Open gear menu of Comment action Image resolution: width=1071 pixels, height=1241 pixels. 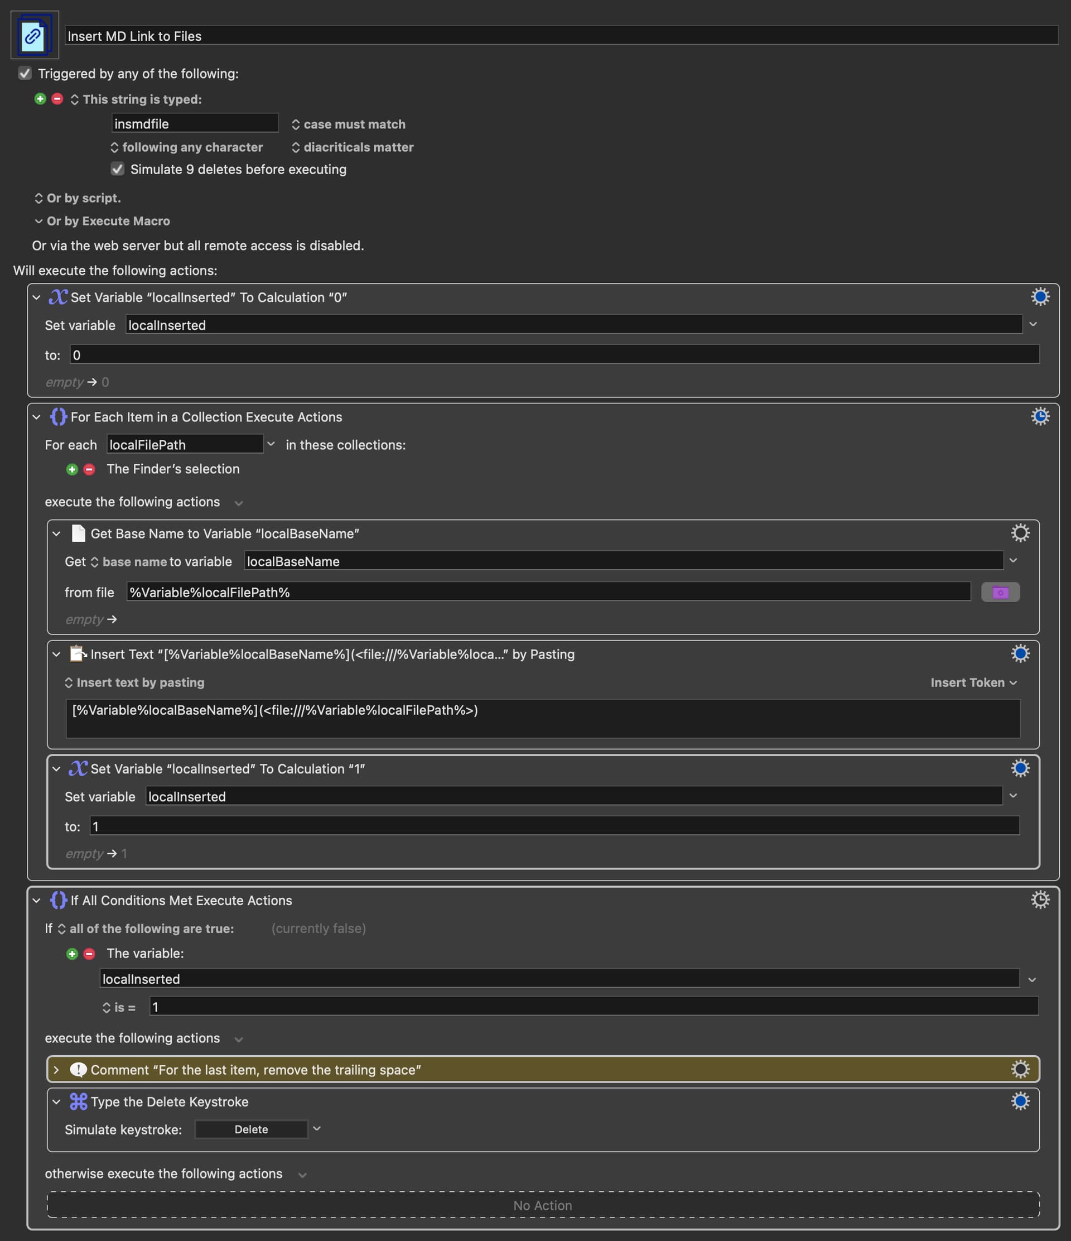tap(1020, 1069)
